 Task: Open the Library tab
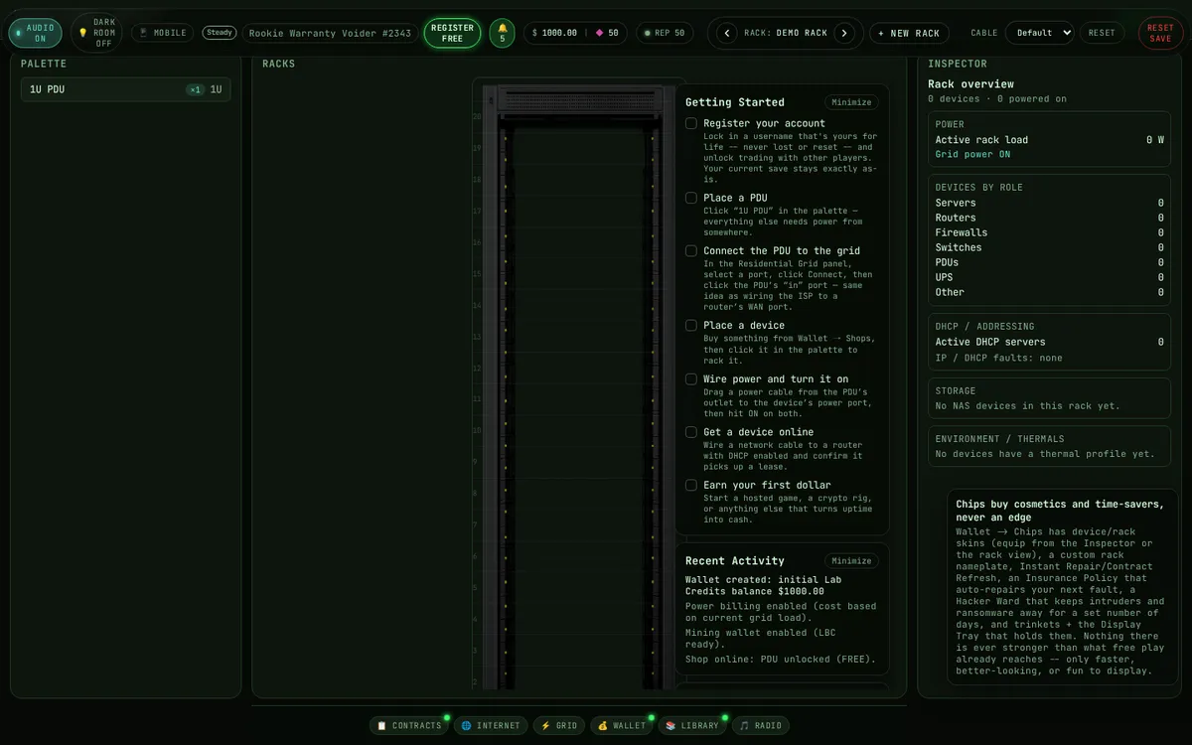point(693,726)
